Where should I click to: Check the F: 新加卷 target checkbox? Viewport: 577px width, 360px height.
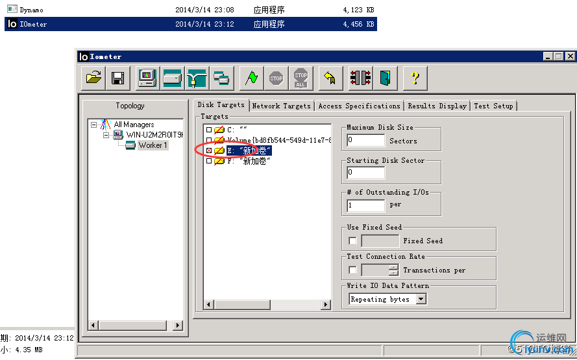[209, 161]
